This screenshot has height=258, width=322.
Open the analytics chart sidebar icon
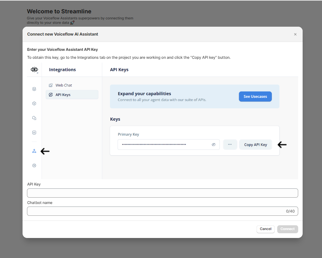34,132
